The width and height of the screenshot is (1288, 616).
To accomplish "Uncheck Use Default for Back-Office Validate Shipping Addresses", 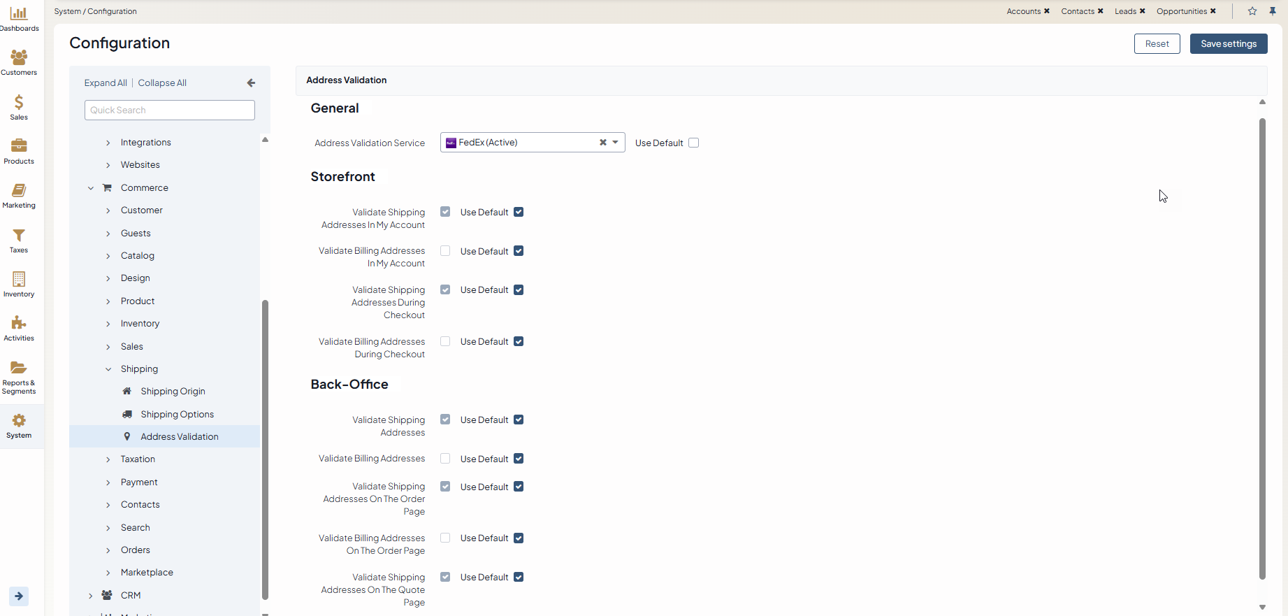I will (x=519, y=420).
